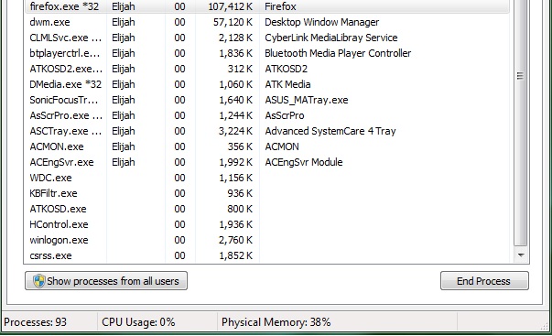Select the ASCTray.exe Advanced SystemCare row

[267, 131]
